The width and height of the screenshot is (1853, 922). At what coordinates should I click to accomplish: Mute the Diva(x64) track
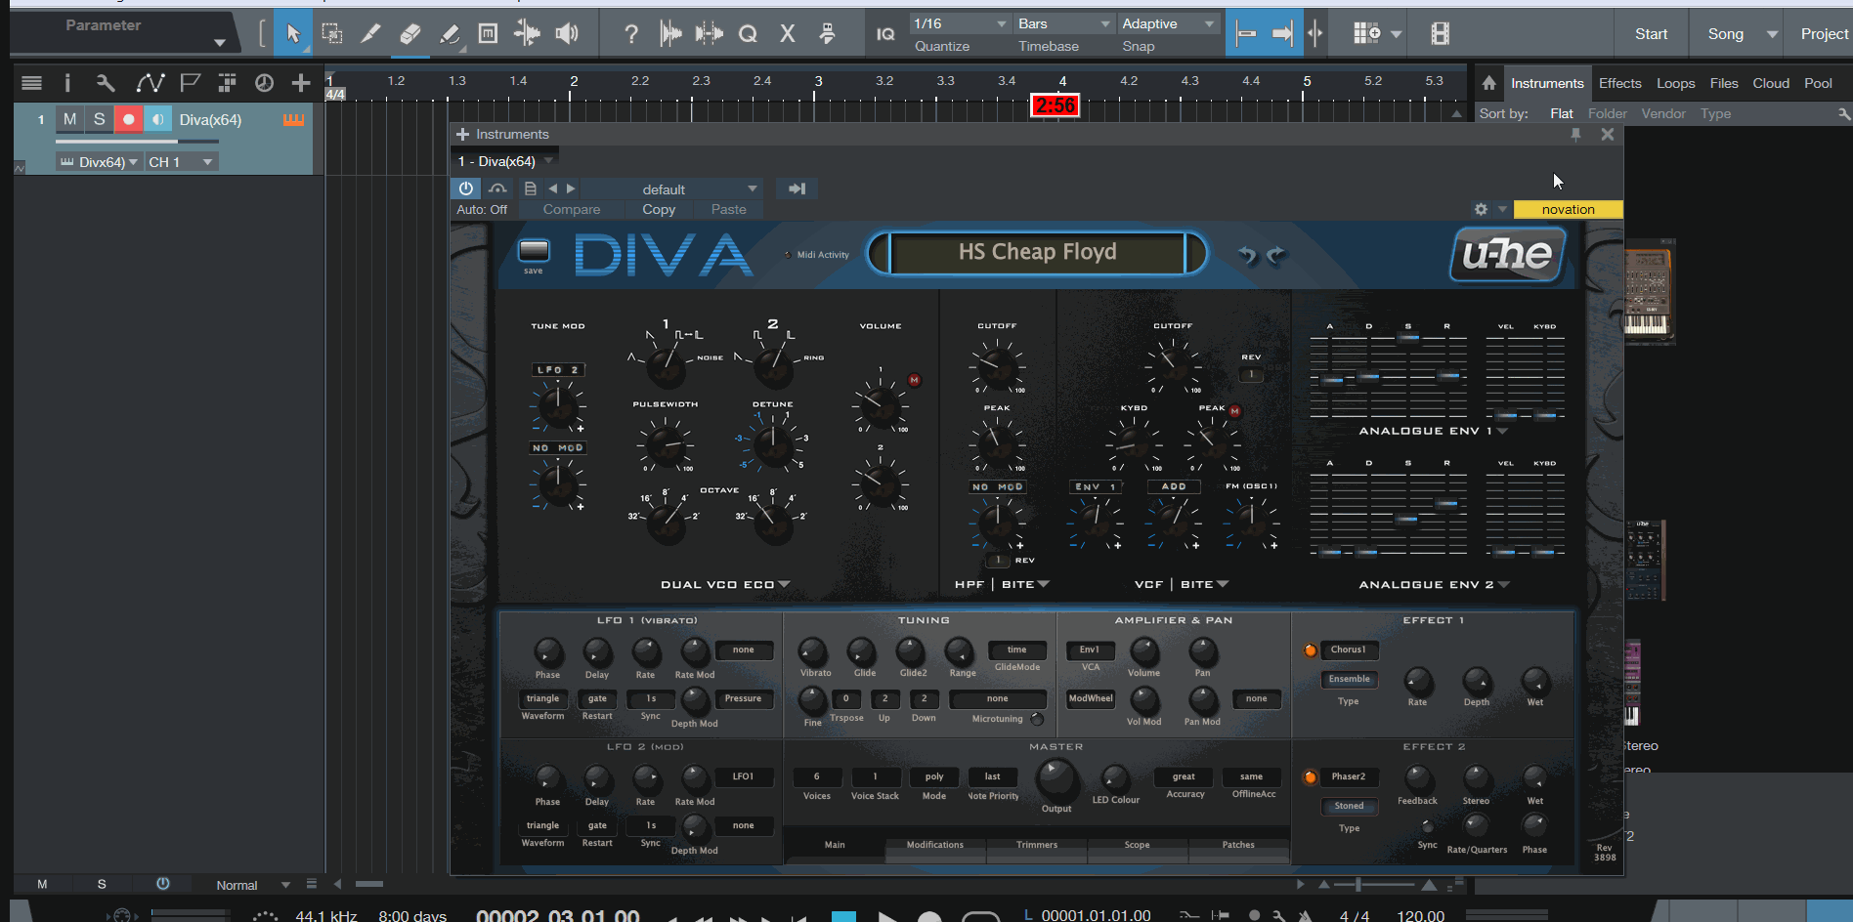click(69, 119)
